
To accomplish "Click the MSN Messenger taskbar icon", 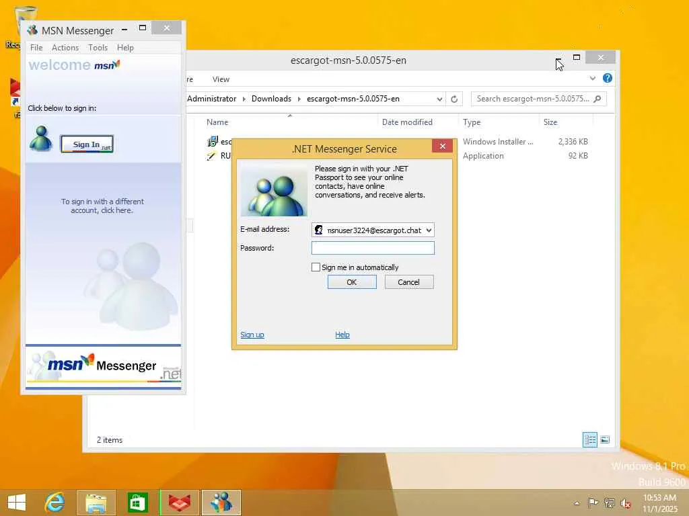I will click(x=221, y=503).
